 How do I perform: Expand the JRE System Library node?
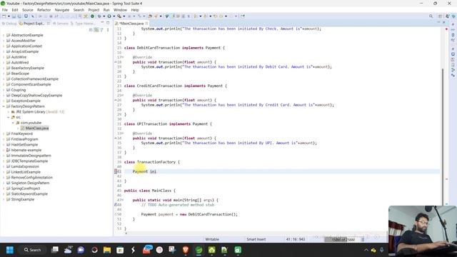click(x=9, y=112)
